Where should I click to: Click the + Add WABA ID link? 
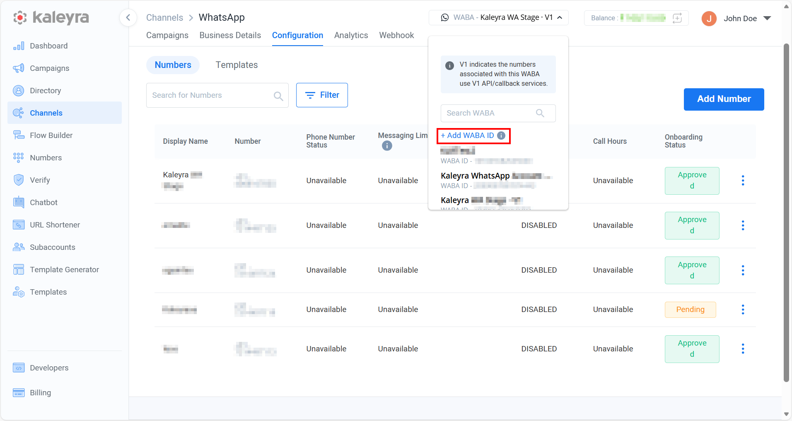467,135
